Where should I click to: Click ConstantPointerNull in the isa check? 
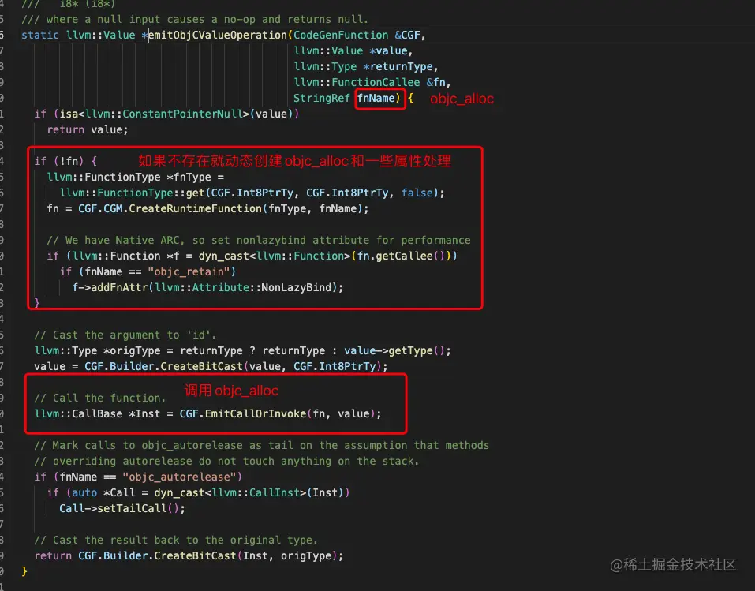(x=182, y=114)
